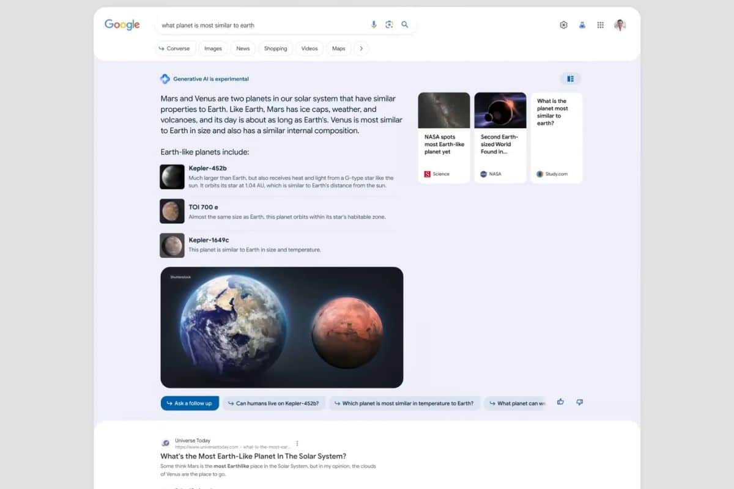Ask 'Can humans live on Kepler-452b?'
The width and height of the screenshot is (734, 489).
(x=273, y=403)
